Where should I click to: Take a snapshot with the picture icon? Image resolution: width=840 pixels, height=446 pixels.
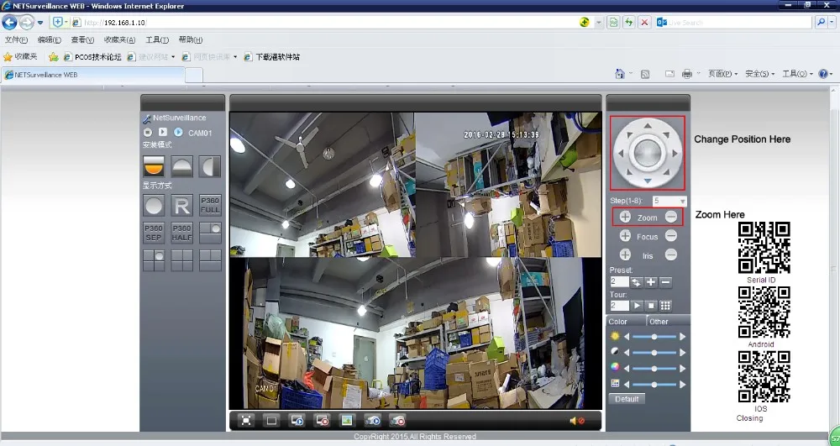pyautogui.click(x=348, y=421)
